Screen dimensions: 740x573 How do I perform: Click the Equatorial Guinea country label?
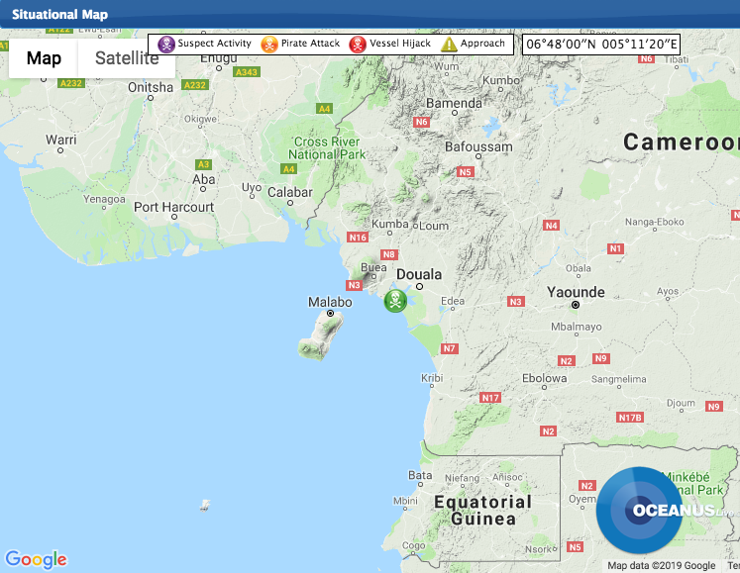click(482, 510)
